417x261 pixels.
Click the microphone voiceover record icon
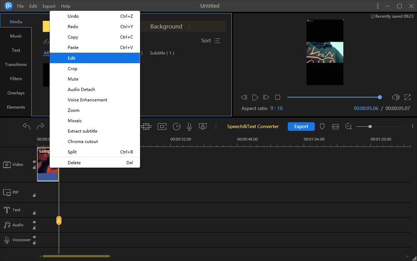click(x=189, y=127)
